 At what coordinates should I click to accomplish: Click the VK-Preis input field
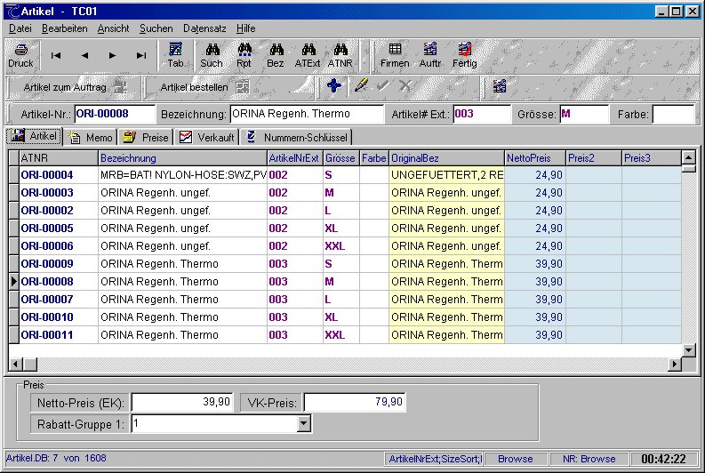(x=356, y=402)
